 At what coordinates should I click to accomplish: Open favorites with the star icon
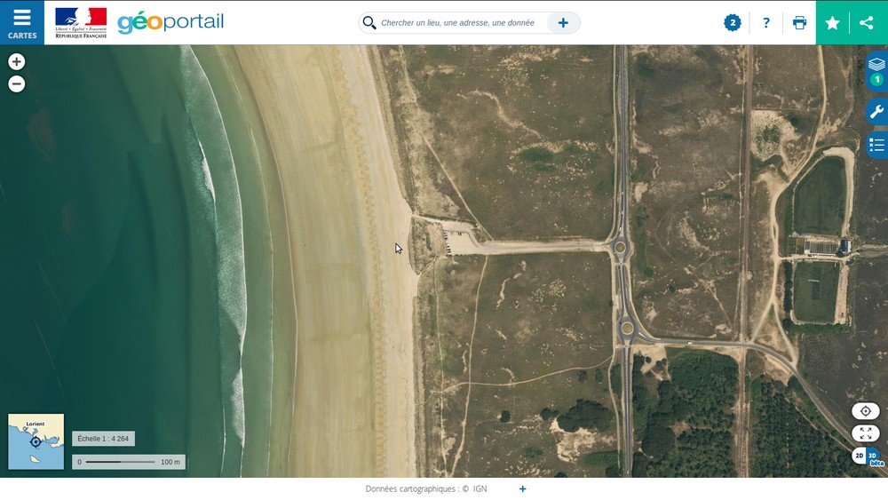coord(832,23)
